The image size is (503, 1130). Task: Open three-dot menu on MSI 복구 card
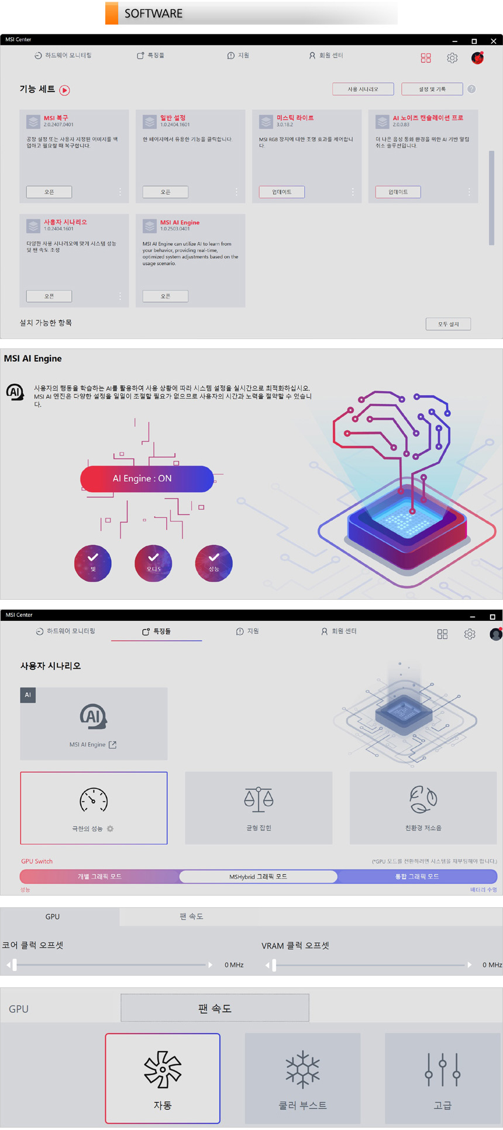120,192
